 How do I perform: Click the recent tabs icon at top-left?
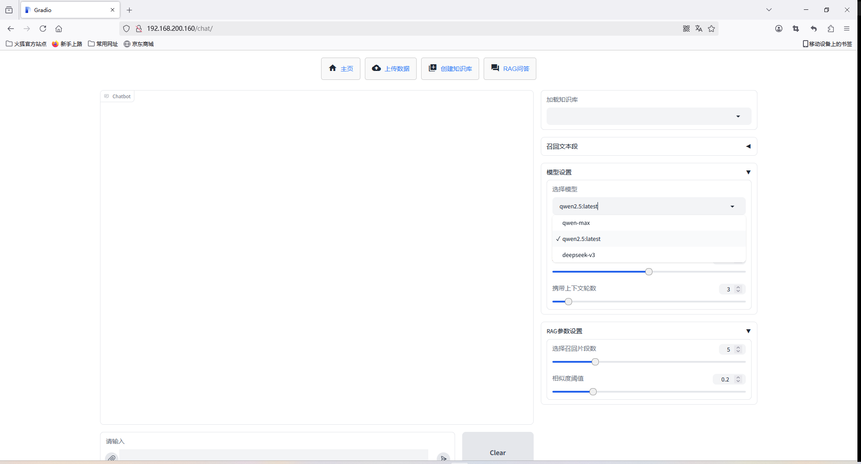click(x=9, y=10)
